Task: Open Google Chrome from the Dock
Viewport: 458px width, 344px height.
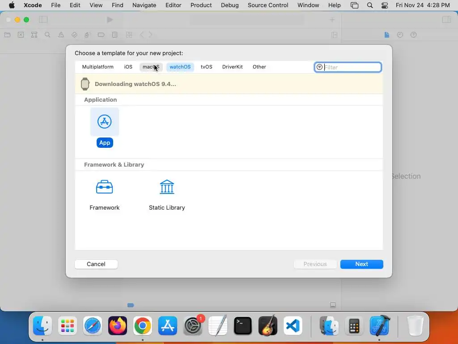Action: pyautogui.click(x=143, y=326)
